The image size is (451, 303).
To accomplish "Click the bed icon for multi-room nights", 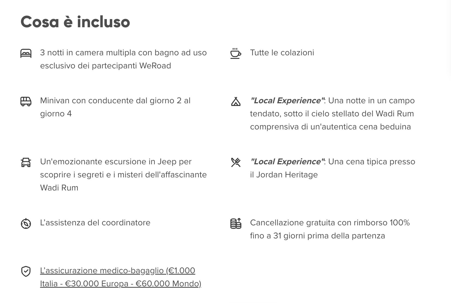I will click(26, 53).
